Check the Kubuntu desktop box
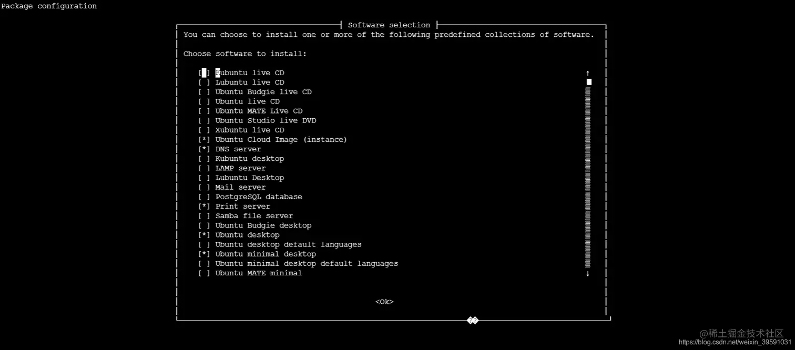 [205, 159]
